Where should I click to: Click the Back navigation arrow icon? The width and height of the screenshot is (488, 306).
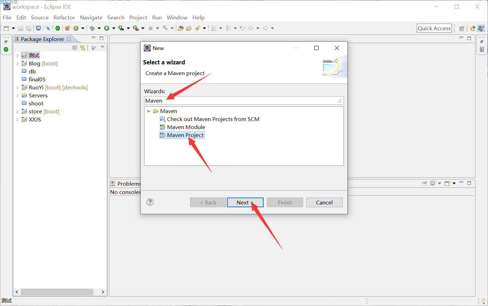[x=250, y=28]
